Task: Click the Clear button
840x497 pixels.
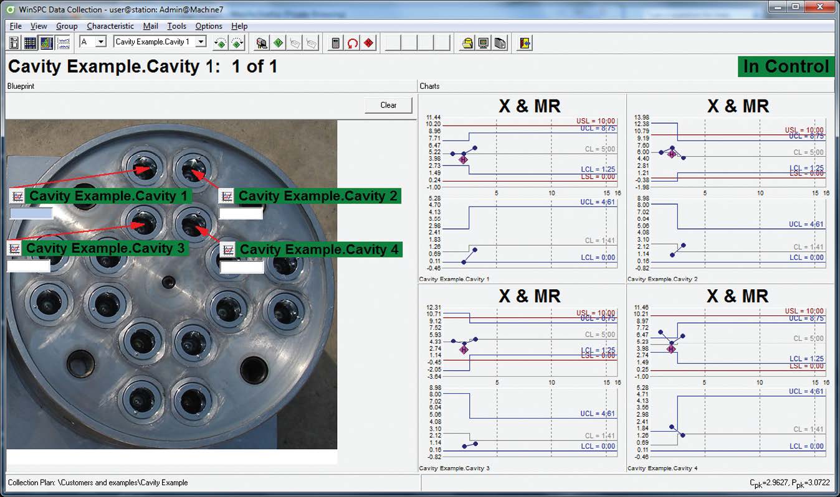Action: point(388,105)
